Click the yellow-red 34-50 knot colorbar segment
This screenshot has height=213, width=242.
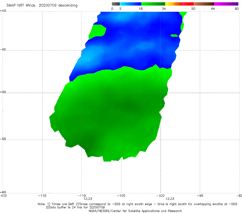[x=179, y=4]
